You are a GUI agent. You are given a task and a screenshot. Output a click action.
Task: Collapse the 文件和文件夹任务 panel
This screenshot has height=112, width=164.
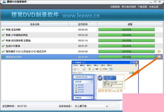pos(92,77)
